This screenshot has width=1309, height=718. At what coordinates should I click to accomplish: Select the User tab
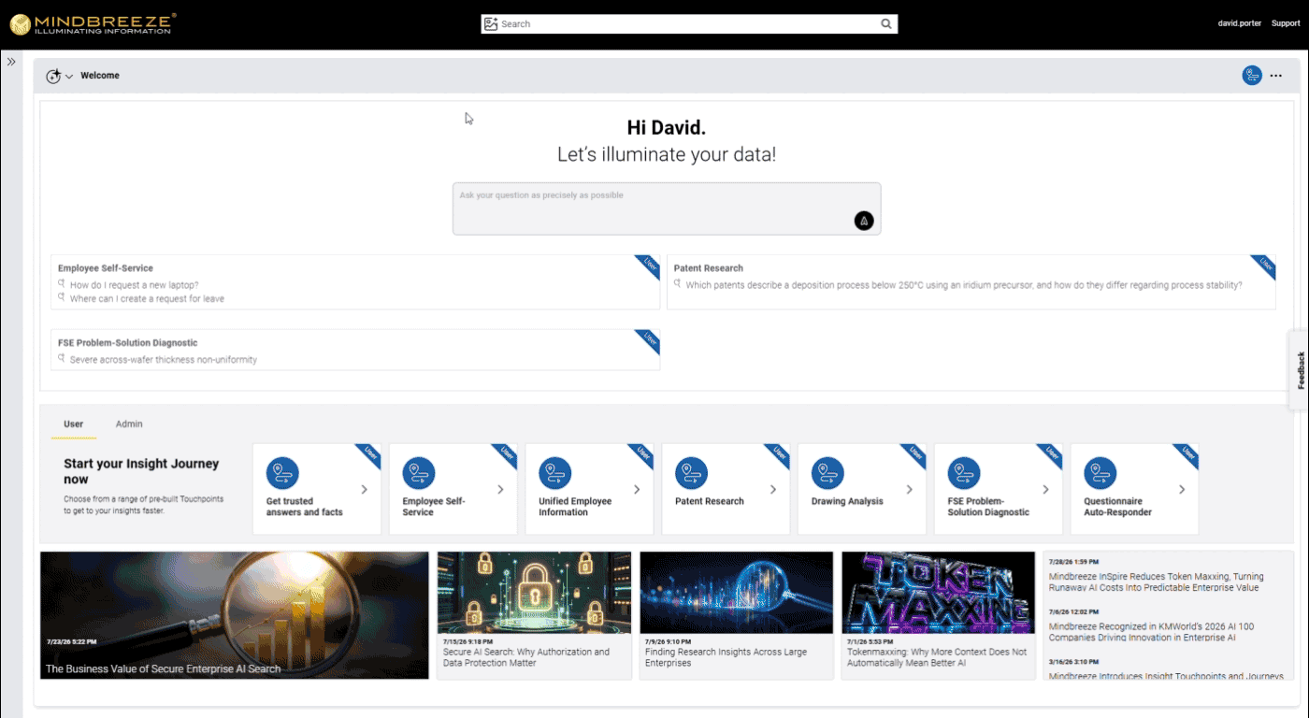coord(74,424)
